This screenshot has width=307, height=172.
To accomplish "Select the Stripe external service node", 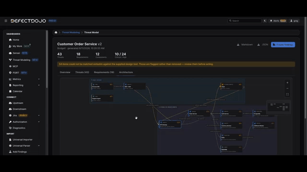I will [x=231, y=86].
